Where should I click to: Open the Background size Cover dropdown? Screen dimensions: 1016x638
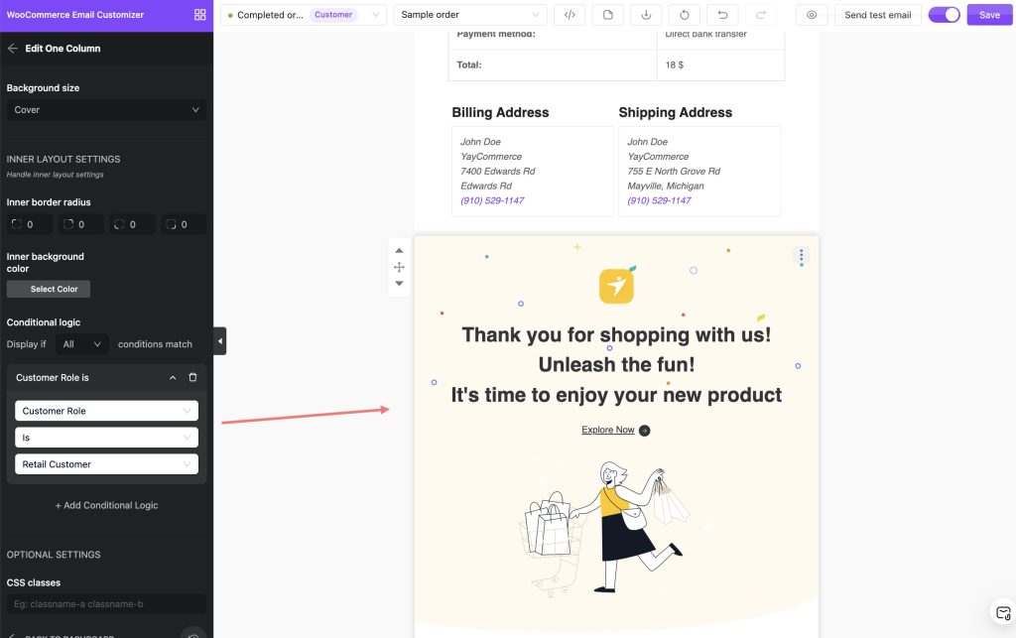[x=106, y=110]
